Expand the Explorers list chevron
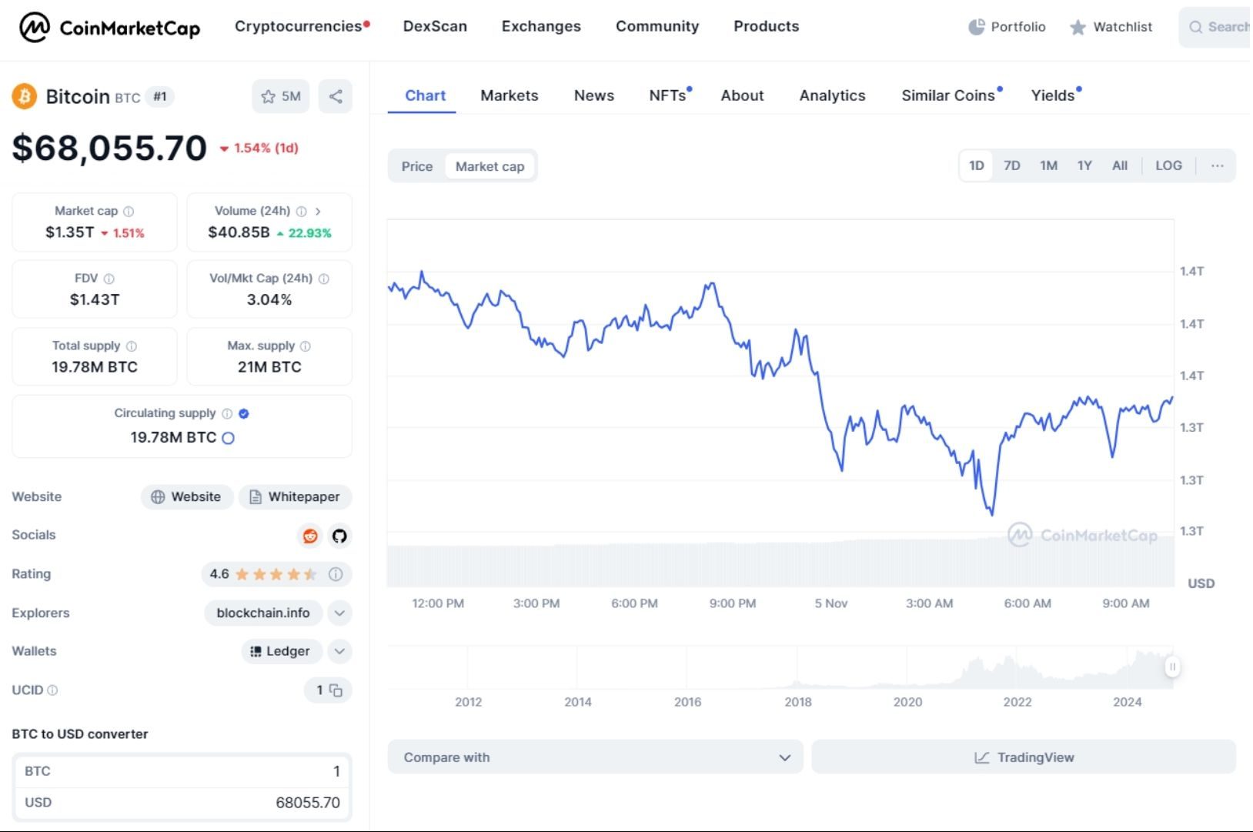The height and width of the screenshot is (832, 1253). [339, 613]
